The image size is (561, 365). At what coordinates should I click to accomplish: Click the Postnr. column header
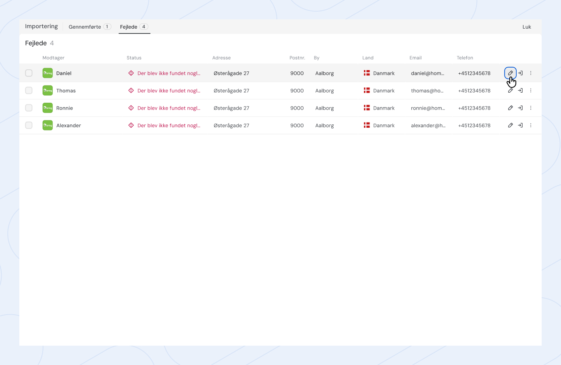(x=297, y=58)
